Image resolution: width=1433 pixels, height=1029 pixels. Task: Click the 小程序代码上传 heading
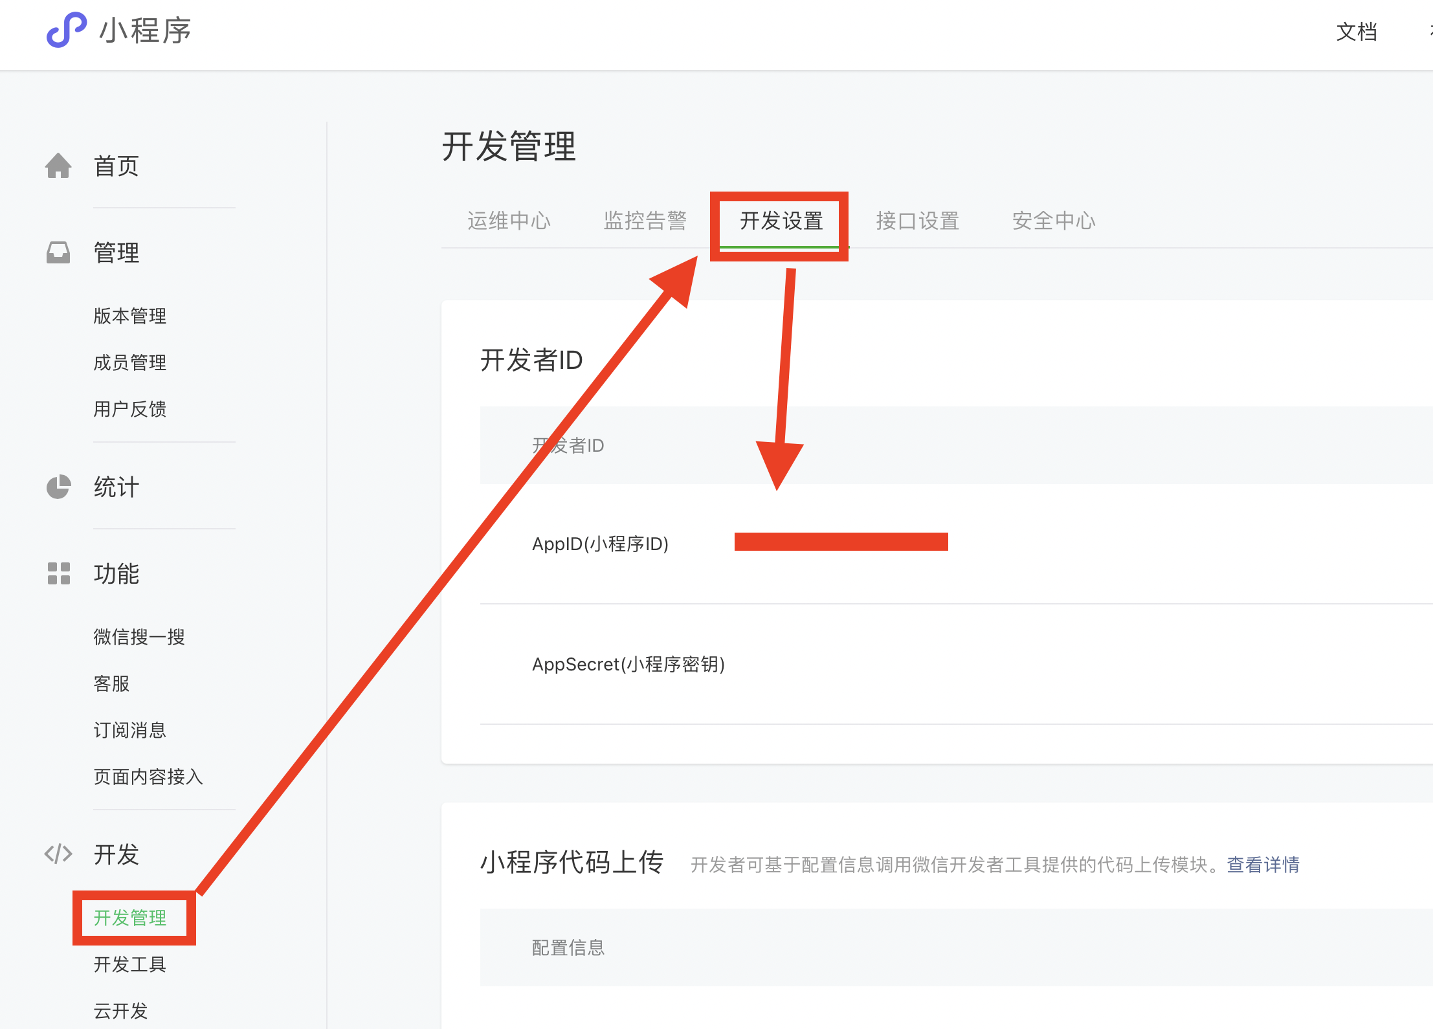(x=572, y=862)
